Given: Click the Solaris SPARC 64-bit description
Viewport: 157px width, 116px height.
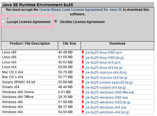Looking at the screenshot, I should click(19, 82).
